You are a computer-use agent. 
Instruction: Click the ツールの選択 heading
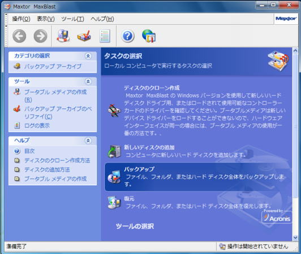point(135,226)
